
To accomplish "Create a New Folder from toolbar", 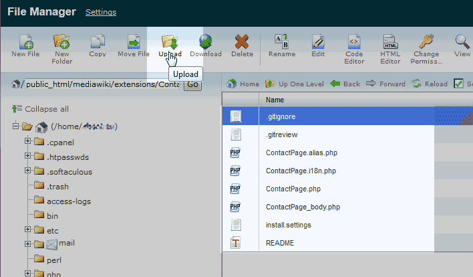I will pyautogui.click(x=61, y=42).
